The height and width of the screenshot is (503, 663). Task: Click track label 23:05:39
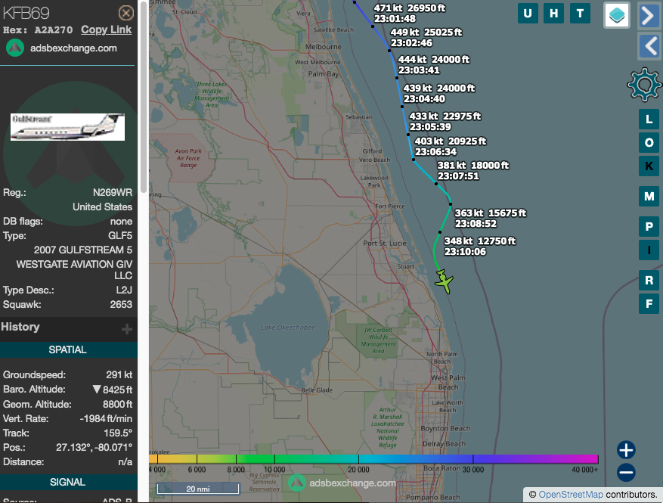430,127
